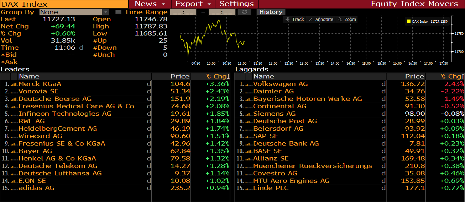The height and width of the screenshot is (202, 465).
Task: Enable the Time Range checkbox
Action: [119, 12]
